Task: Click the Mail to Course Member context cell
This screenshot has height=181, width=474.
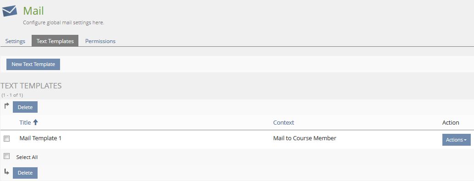Action: point(305,138)
